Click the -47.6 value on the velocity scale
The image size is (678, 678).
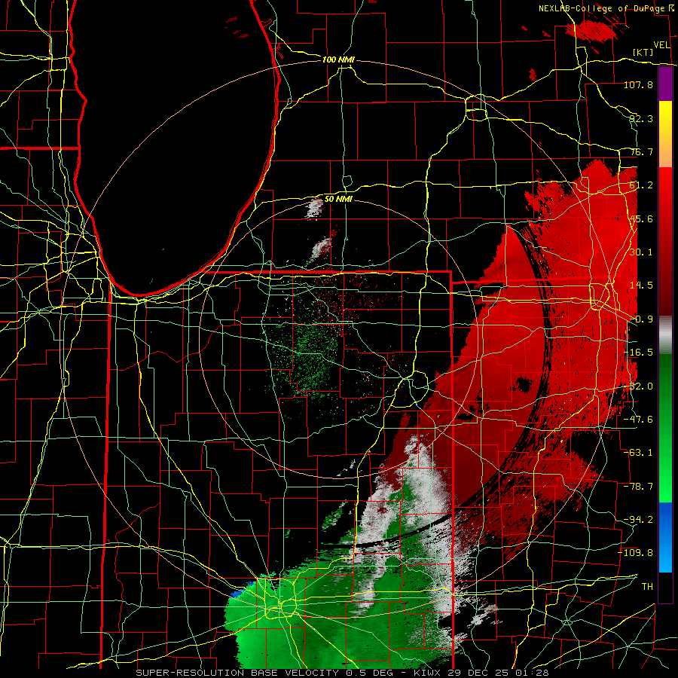pyautogui.click(x=639, y=420)
